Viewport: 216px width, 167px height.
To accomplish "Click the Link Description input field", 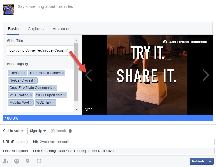I will 122,151.
